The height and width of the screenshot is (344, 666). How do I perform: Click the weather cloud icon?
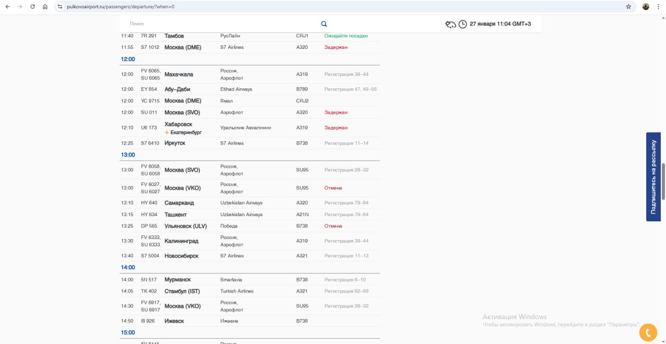click(450, 24)
